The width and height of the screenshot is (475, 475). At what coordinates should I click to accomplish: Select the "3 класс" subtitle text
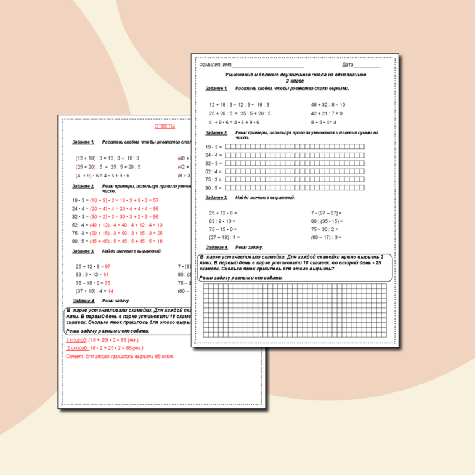point(295,81)
